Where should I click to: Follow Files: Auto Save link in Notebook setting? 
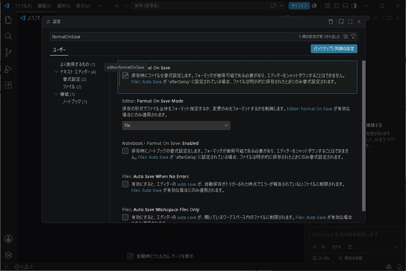153,157
